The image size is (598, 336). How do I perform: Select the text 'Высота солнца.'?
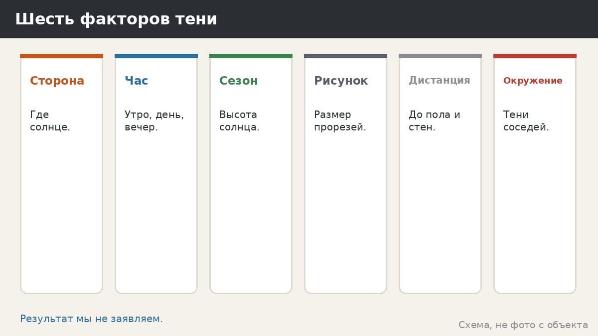pos(239,121)
